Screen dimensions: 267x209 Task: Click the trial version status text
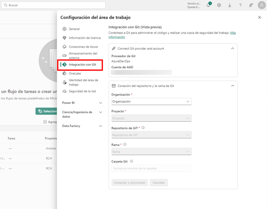point(194,5)
